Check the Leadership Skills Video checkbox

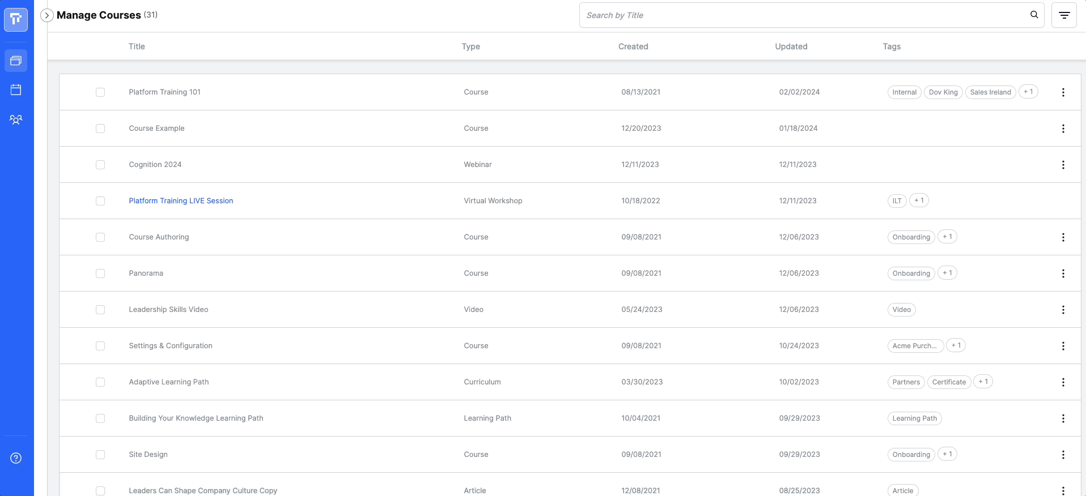[100, 310]
